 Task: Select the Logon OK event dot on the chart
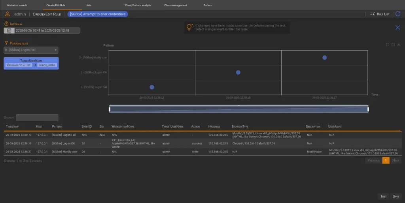coord(238,73)
